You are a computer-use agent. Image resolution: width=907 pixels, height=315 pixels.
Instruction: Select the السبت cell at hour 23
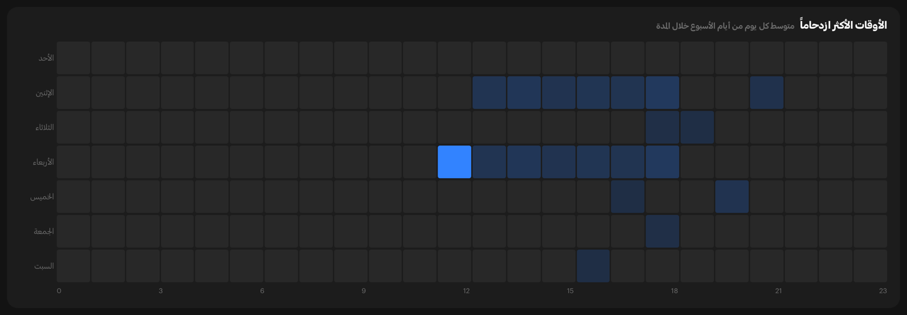[x=870, y=266]
